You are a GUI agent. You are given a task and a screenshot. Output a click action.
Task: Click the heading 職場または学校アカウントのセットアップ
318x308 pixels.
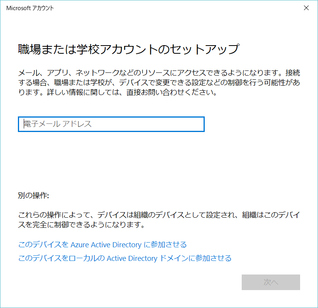tap(129, 49)
